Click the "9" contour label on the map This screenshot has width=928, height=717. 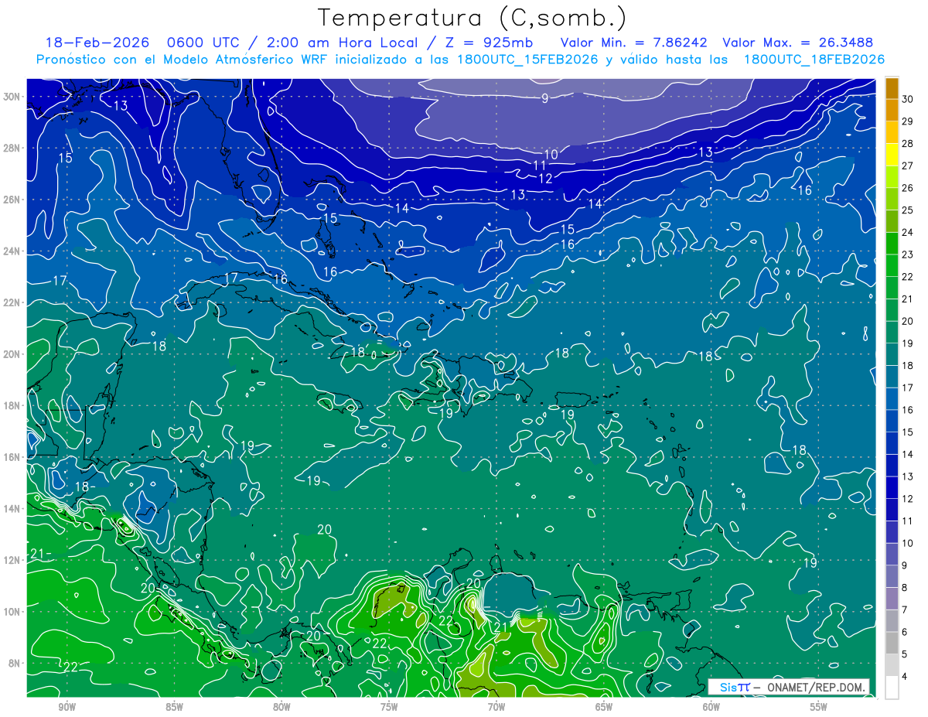pyautogui.click(x=544, y=97)
